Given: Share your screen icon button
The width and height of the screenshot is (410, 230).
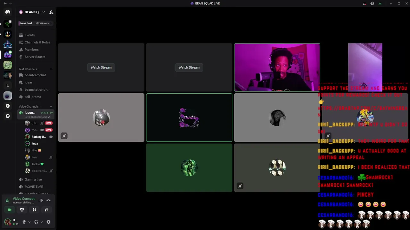Looking at the screenshot, I should click(22, 210).
